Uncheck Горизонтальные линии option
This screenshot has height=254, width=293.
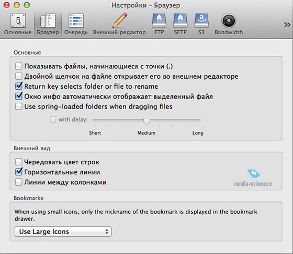pos(19,172)
